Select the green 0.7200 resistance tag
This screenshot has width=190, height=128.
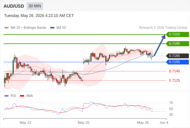coord(177,35)
